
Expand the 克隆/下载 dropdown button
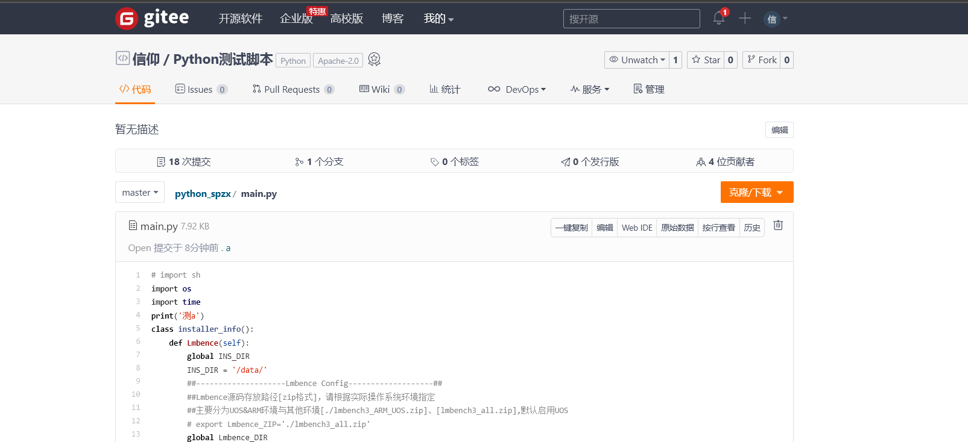pos(757,192)
